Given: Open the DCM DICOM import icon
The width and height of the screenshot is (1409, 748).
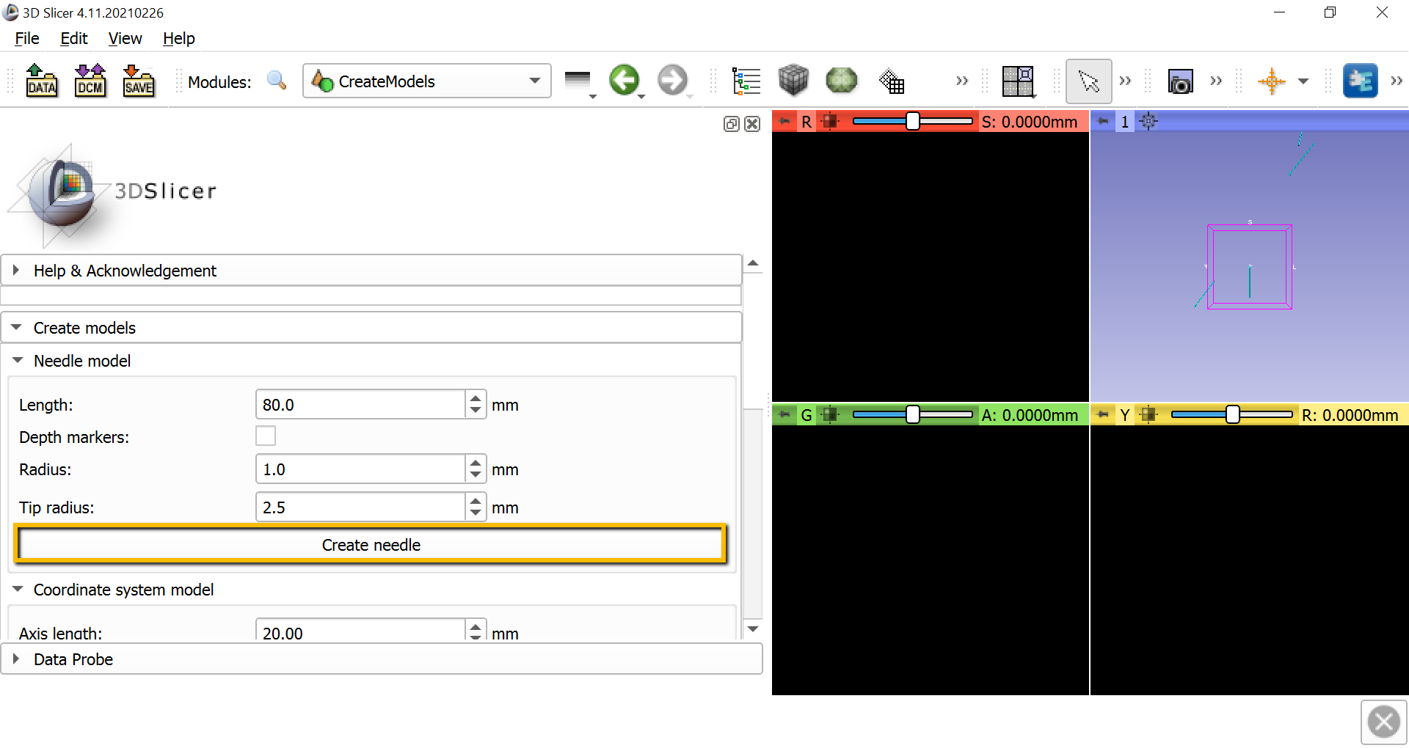Looking at the screenshot, I should tap(90, 81).
